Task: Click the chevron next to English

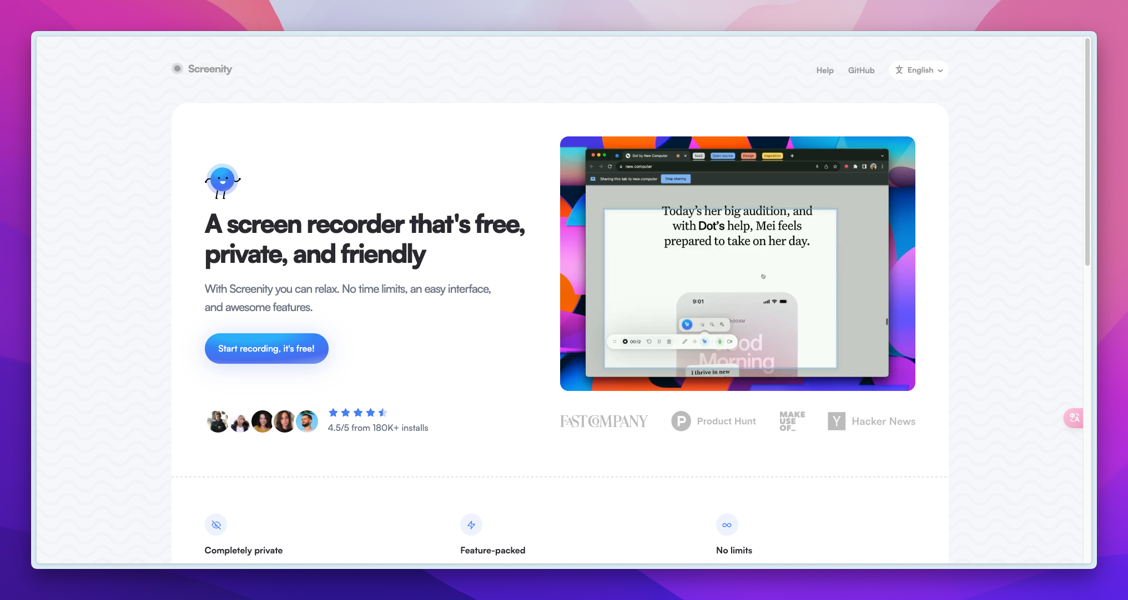Action: (x=940, y=71)
